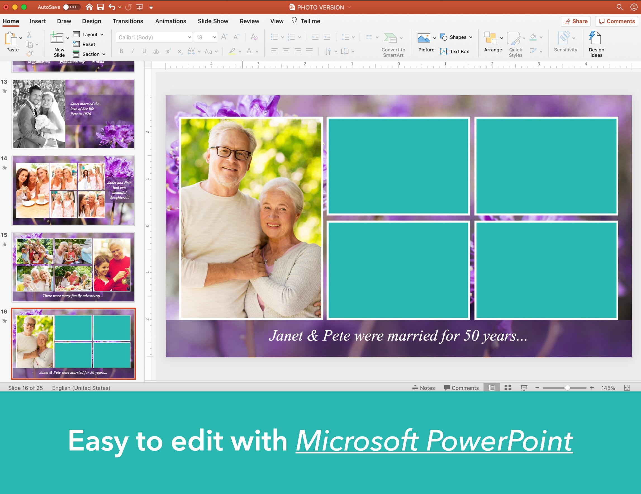The height and width of the screenshot is (494, 641).
Task: Toggle bold formatting
Action: click(121, 51)
